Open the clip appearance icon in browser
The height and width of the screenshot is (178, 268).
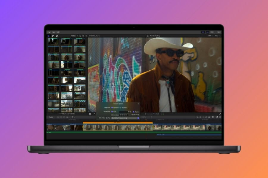click(80, 36)
